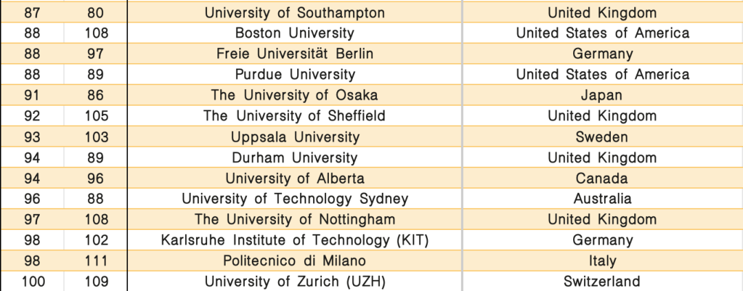The image size is (743, 291).
Task: Click the Durham University cell
Action: pyautogui.click(x=294, y=157)
